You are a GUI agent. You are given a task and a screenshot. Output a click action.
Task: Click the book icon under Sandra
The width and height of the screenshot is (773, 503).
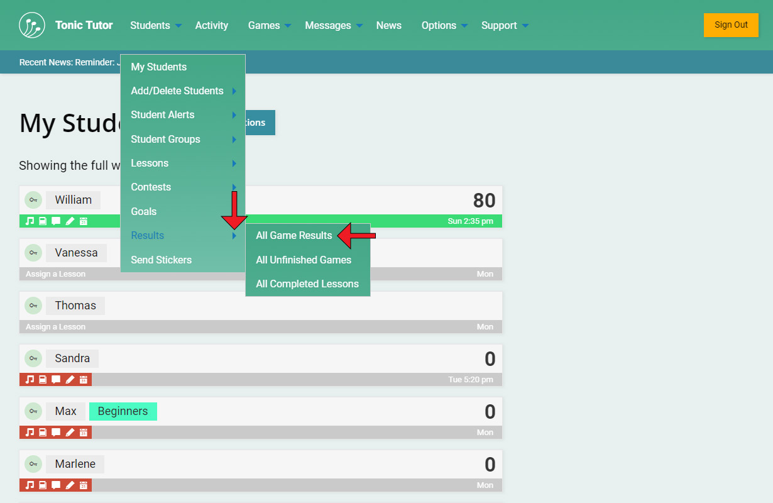43,380
